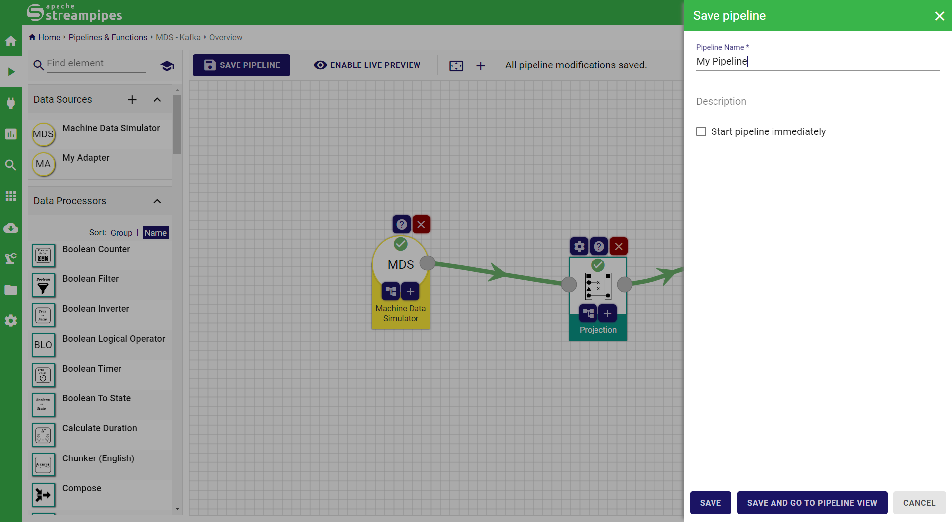Enable Start pipeline immediately checkbox

click(701, 131)
